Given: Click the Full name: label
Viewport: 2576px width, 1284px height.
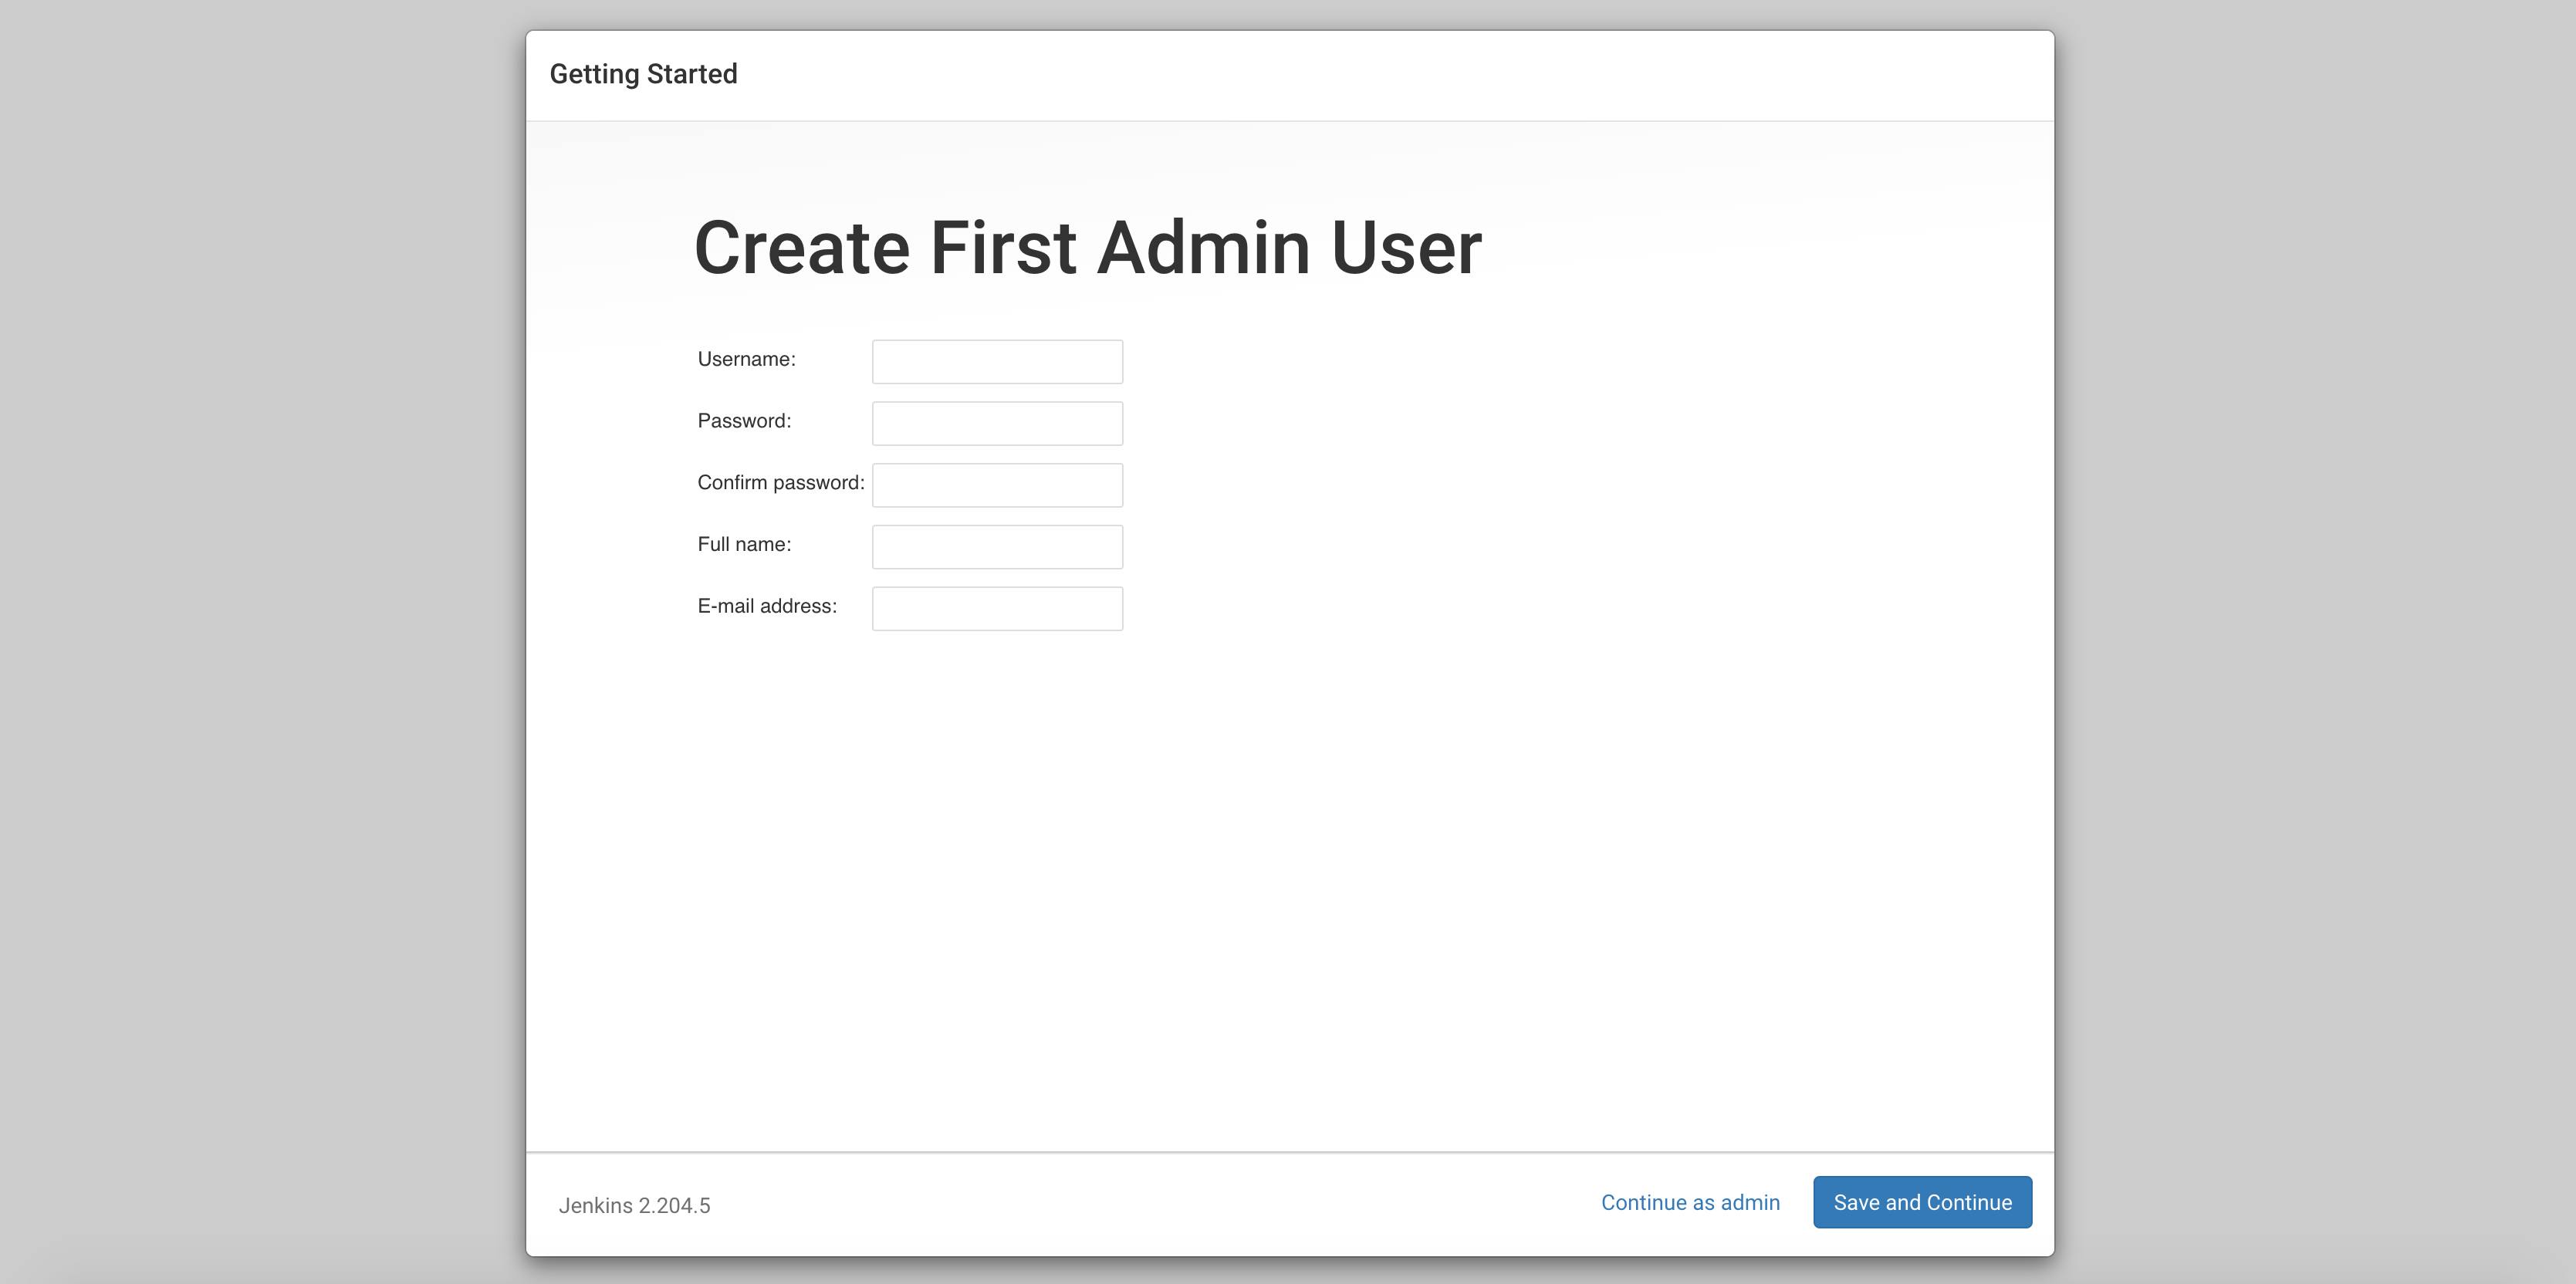Looking at the screenshot, I should point(744,544).
